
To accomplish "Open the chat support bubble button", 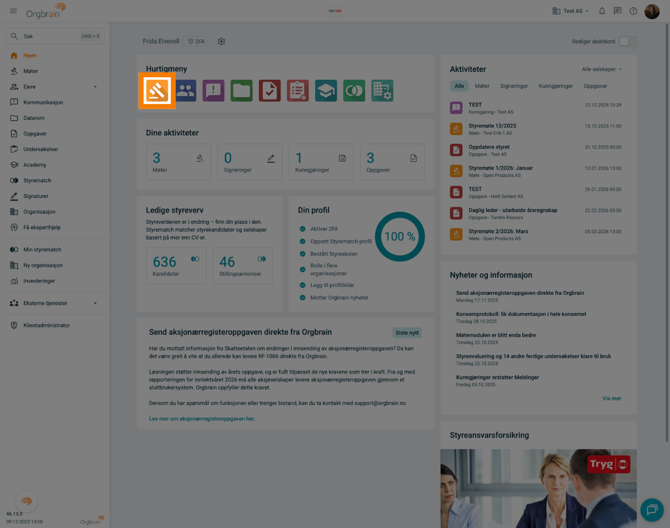I will pyautogui.click(x=652, y=510).
